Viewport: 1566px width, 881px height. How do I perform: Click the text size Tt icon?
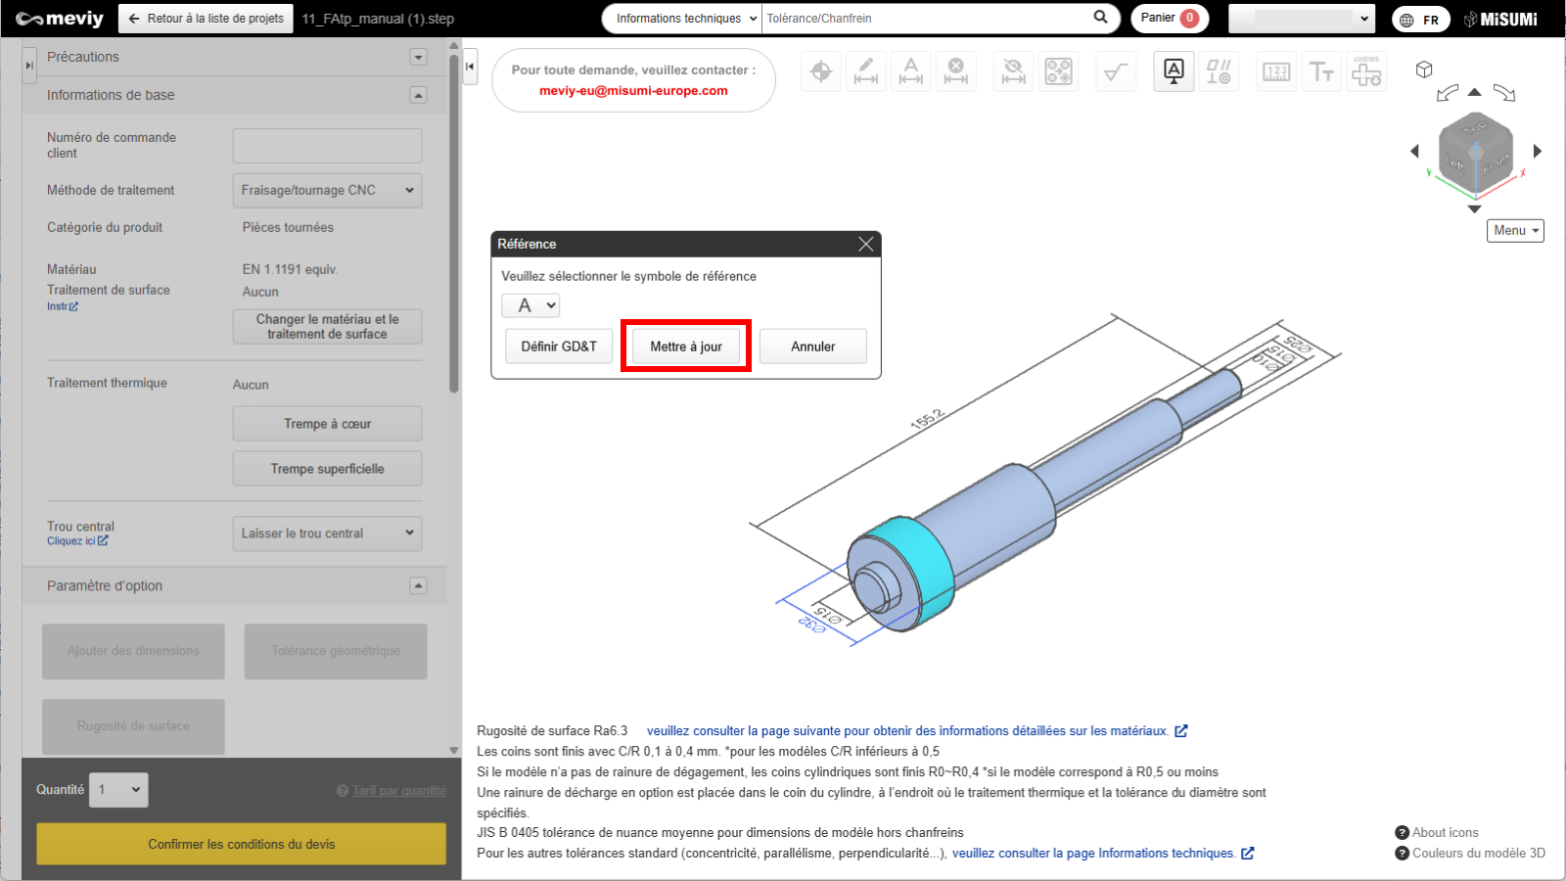pyautogui.click(x=1321, y=71)
